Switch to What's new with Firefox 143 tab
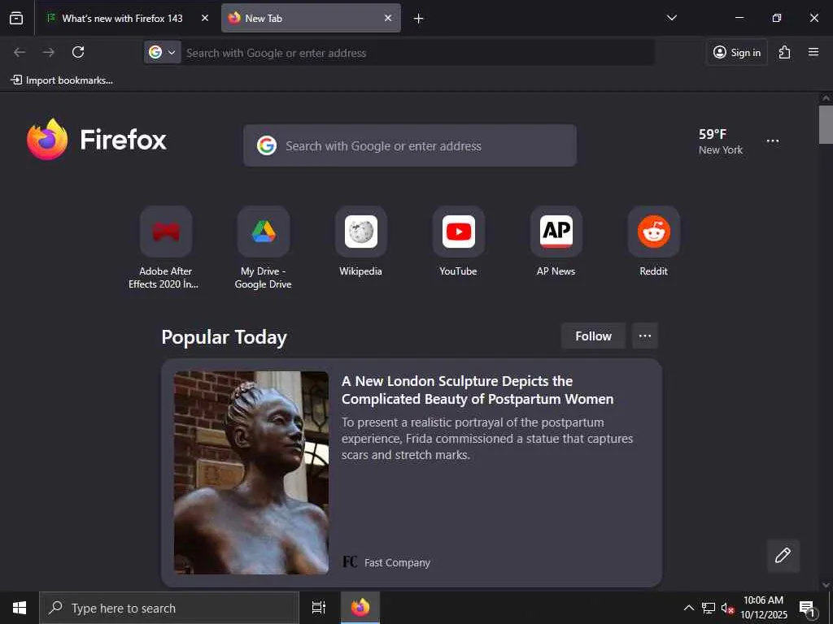This screenshot has width=833, height=624. (x=122, y=18)
